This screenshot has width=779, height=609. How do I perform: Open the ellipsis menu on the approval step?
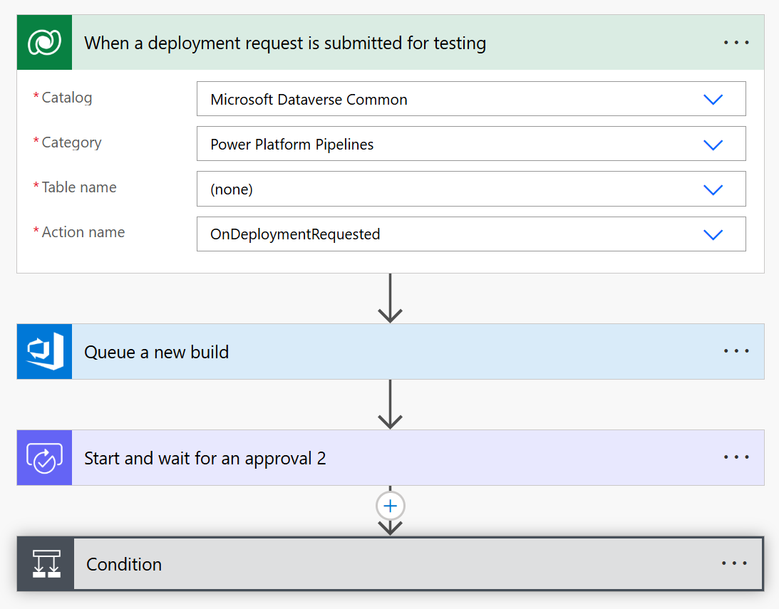click(737, 457)
